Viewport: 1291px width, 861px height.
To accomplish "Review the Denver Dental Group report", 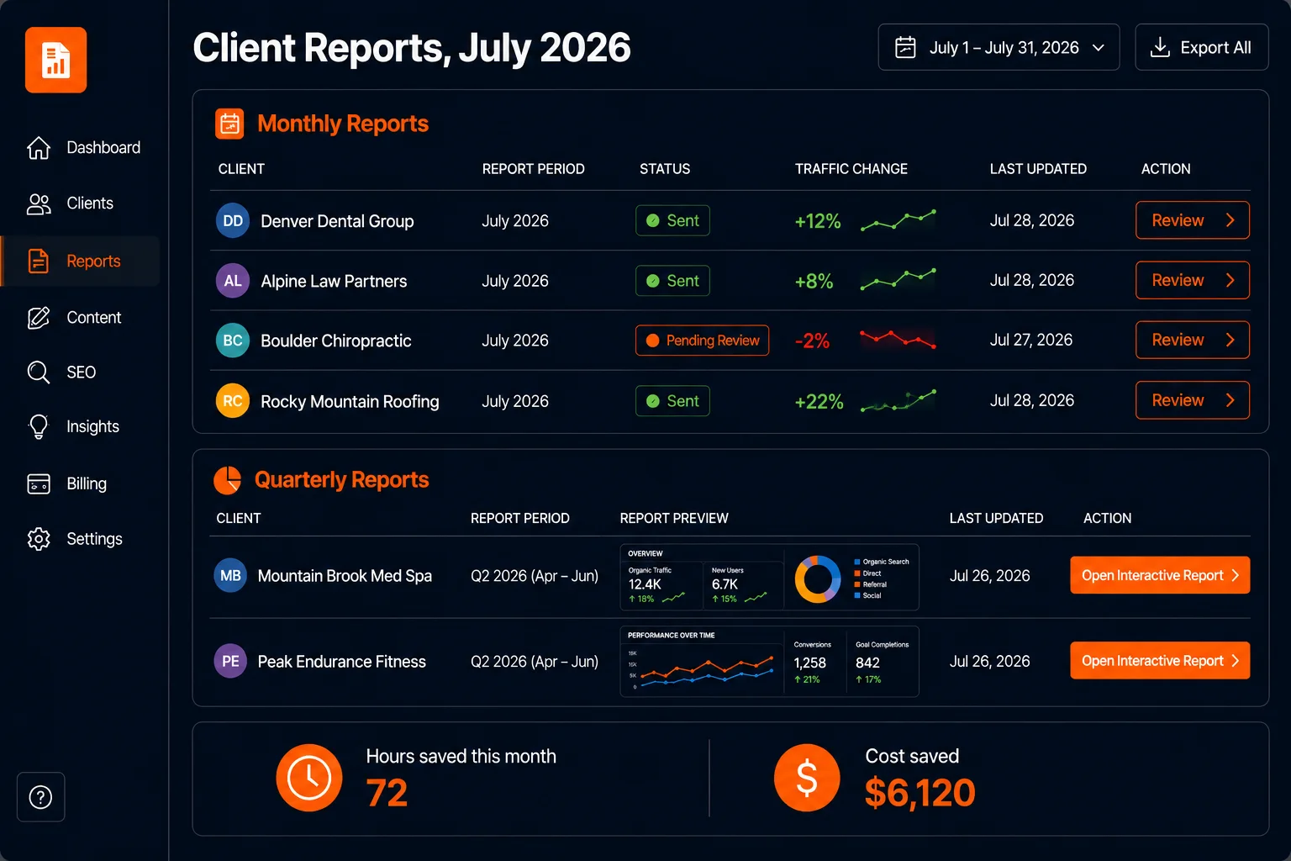I will (1192, 220).
